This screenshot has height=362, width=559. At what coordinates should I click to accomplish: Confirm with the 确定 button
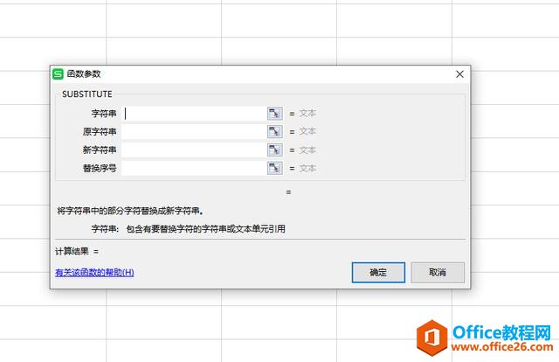coord(378,273)
